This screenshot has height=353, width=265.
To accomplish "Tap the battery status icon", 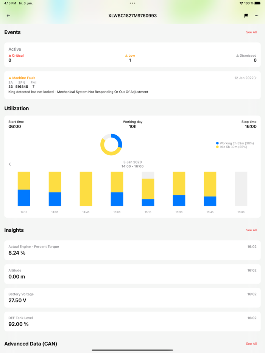I will [257, 3].
